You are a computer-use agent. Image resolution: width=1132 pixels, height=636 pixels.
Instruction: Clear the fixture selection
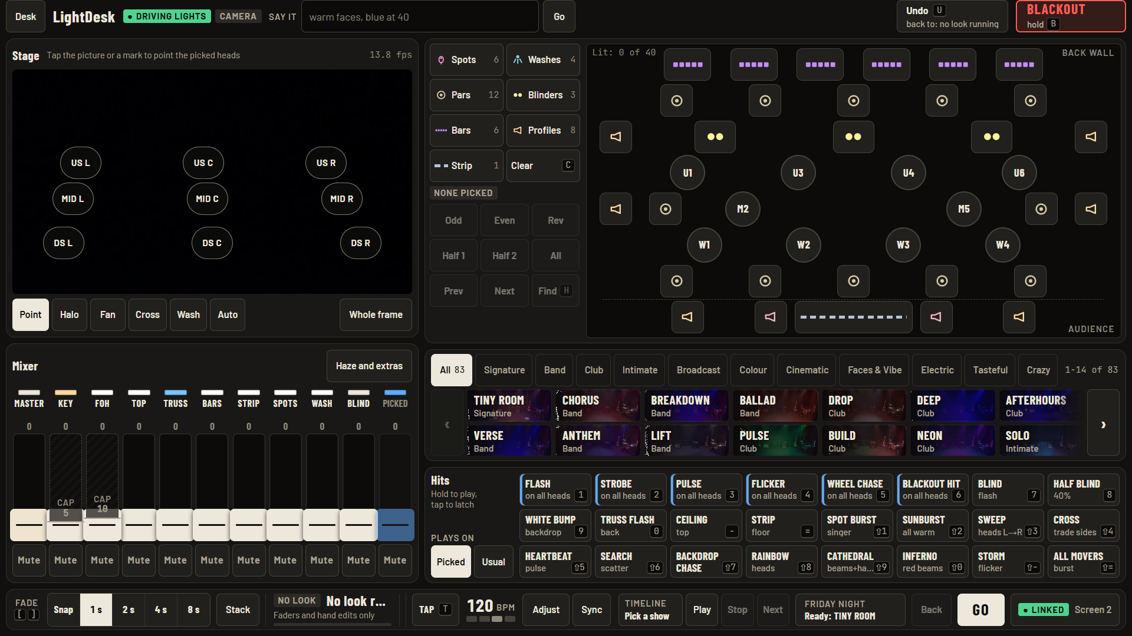(543, 165)
